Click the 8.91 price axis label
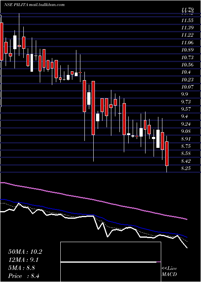Image resolution: width=201 pixels, height=282 pixels. click(186, 139)
